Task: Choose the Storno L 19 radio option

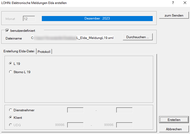Action: pos(11,72)
